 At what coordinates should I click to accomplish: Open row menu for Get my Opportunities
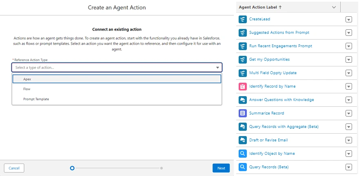point(348,59)
